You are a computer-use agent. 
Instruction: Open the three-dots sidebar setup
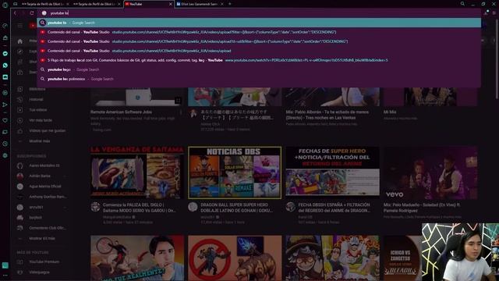(x=5, y=276)
